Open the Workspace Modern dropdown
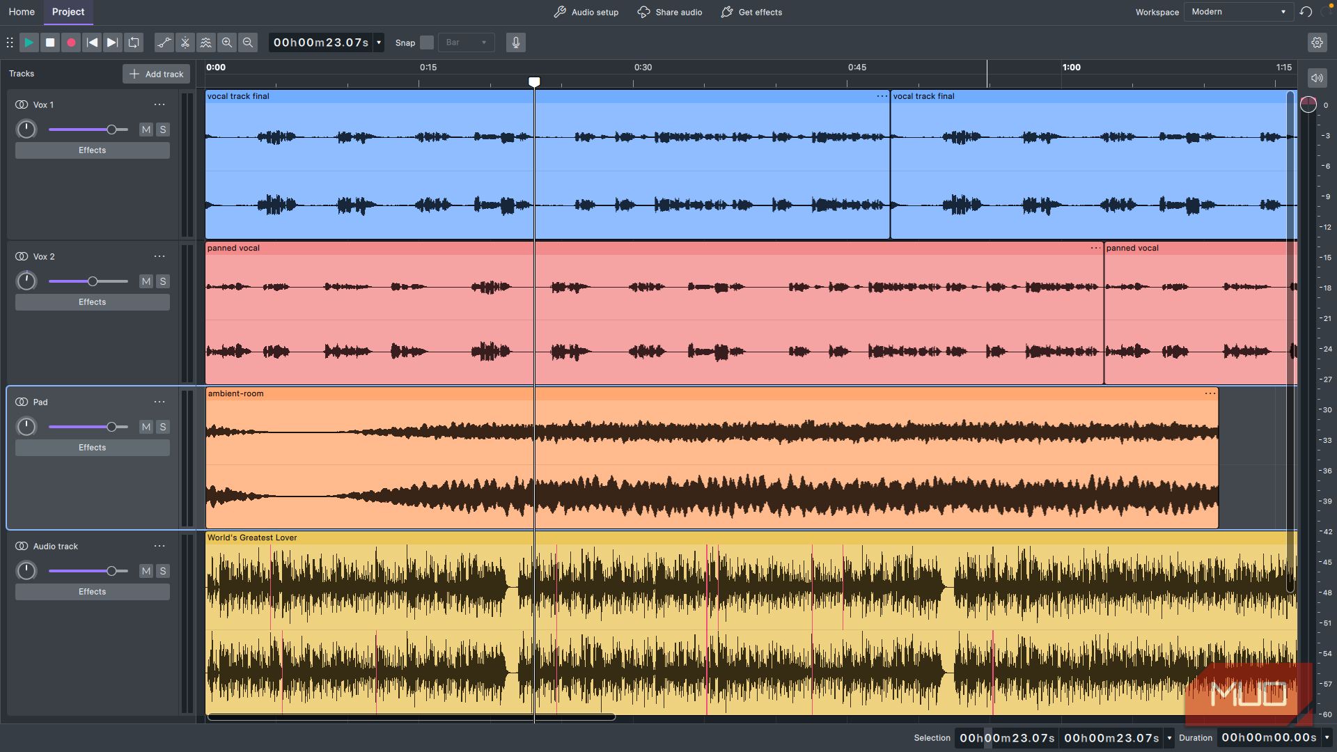The width and height of the screenshot is (1337, 752). pyautogui.click(x=1239, y=12)
